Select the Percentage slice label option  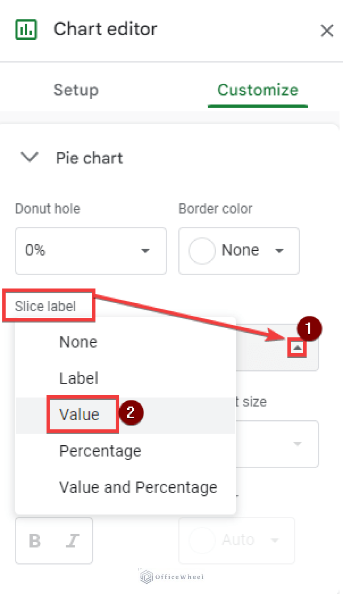coord(100,451)
